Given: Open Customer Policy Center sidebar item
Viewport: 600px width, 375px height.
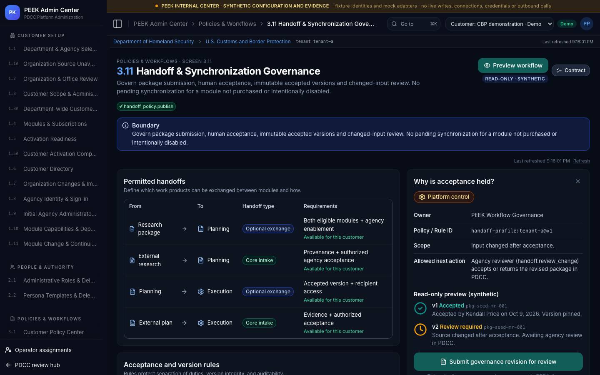Looking at the screenshot, I should [x=53, y=332].
